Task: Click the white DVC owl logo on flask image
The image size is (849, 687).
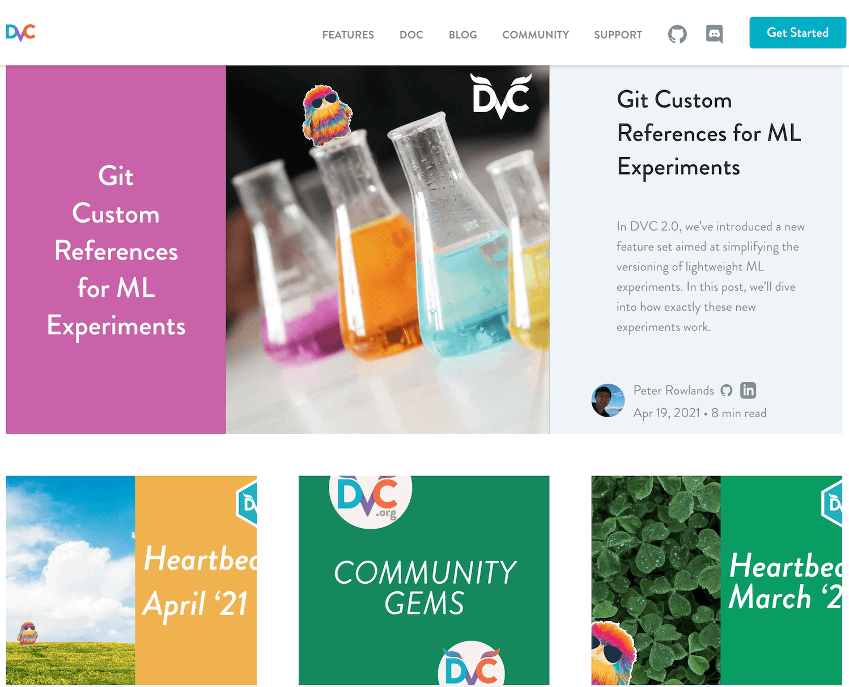Action: 502,96
